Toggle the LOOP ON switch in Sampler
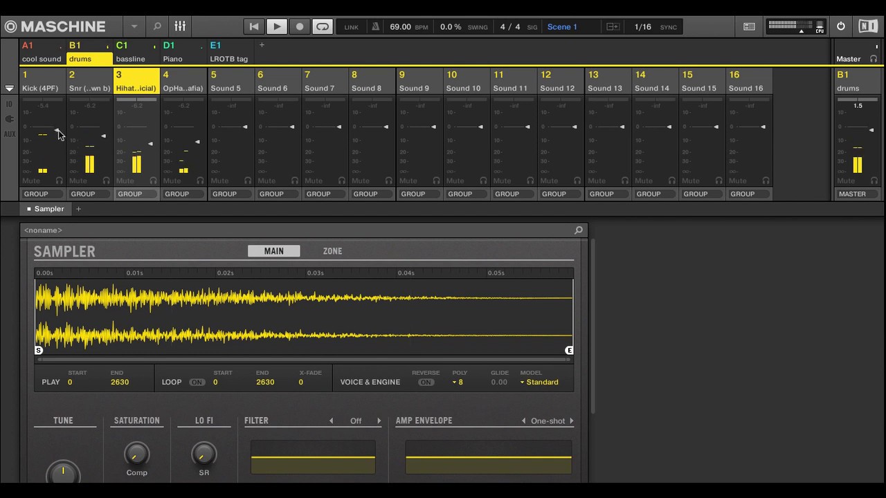The height and width of the screenshot is (498, 886). (x=197, y=382)
